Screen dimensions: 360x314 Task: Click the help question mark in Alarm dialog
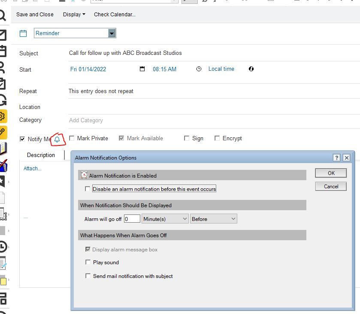pos(337,158)
